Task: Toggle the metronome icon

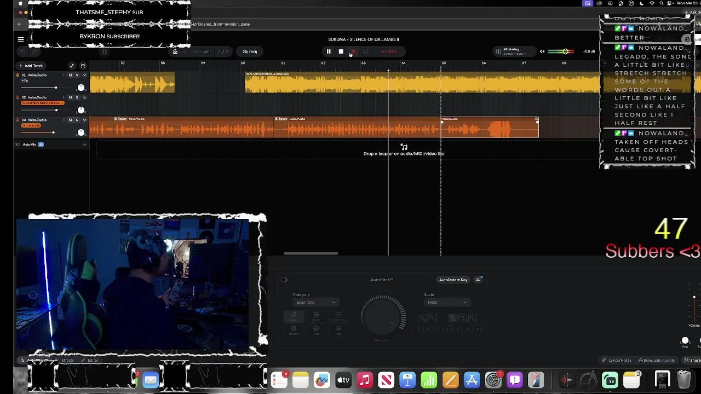Action: coord(175,51)
